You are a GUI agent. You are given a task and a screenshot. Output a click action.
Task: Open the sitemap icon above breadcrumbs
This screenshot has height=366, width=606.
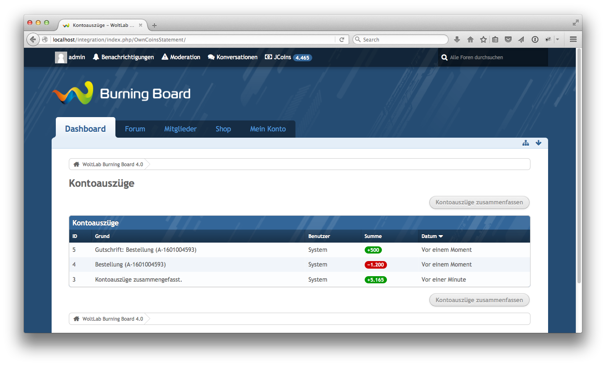click(525, 143)
